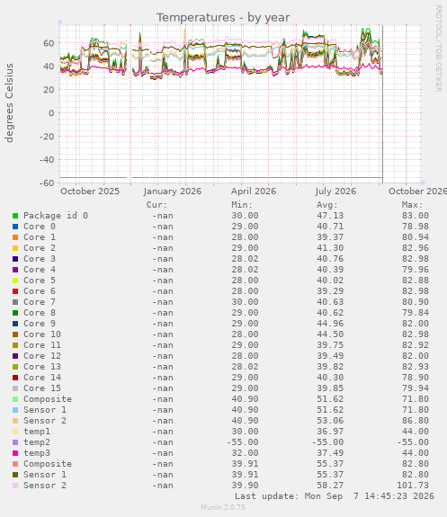Click the 'Core 13' legend label

(42, 367)
